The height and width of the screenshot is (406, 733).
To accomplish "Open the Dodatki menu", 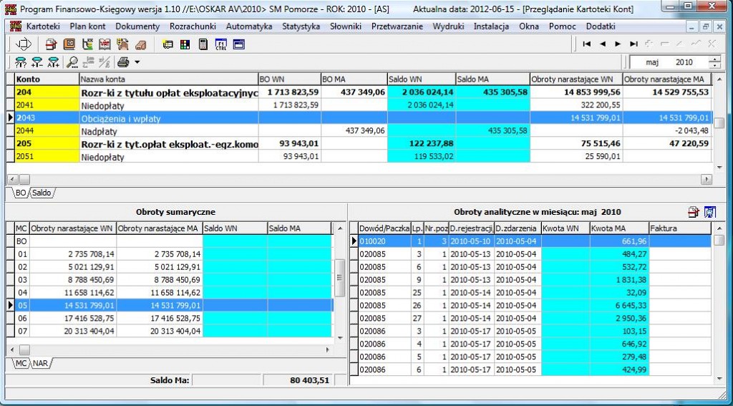I will point(601,26).
